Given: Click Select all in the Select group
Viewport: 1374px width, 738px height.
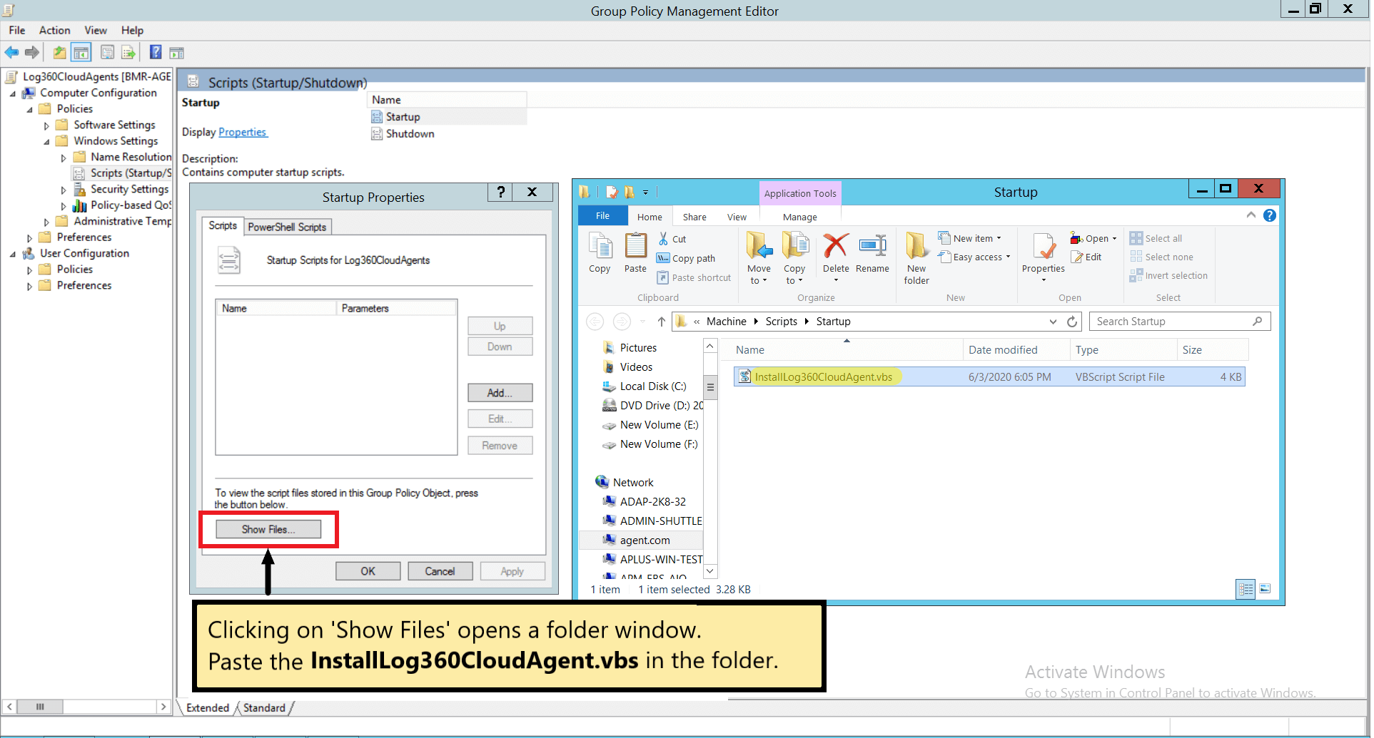Looking at the screenshot, I should point(1156,238).
